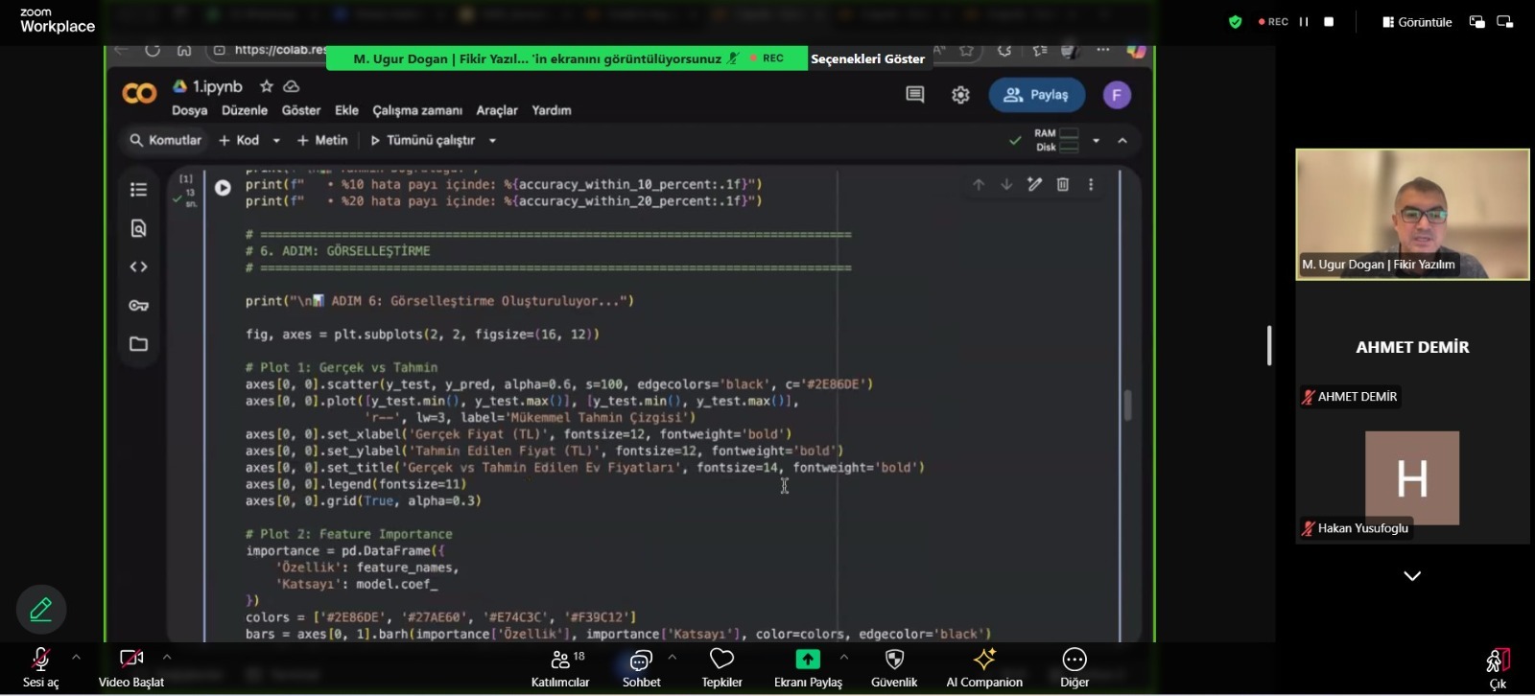Open the Güvenlik security options
Screen dimensions: 1535x696
tap(894, 667)
